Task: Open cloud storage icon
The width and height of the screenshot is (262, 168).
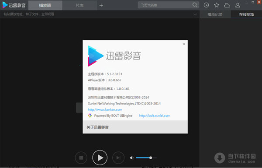Action: [x=227, y=5]
